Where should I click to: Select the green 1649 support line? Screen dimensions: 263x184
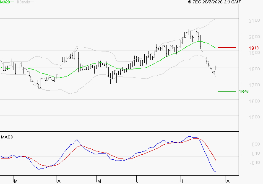coord(227,91)
